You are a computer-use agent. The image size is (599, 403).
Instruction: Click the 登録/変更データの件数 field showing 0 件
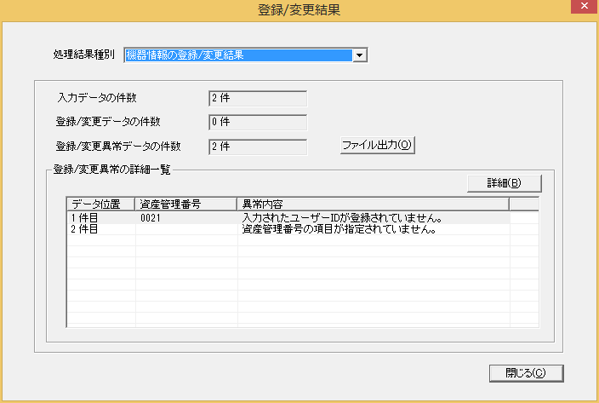tap(258, 123)
